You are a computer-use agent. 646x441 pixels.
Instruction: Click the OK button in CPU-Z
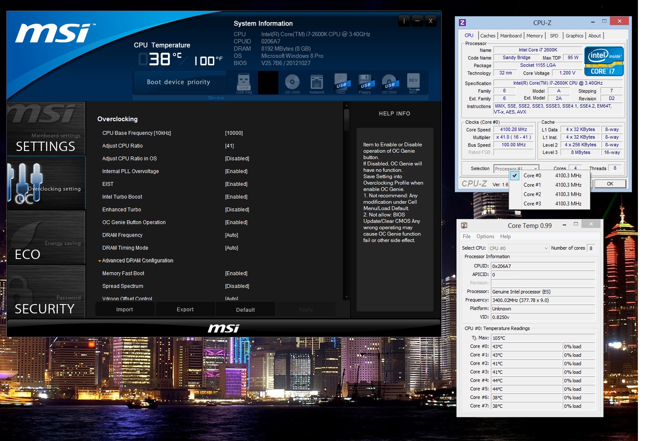(x=610, y=184)
